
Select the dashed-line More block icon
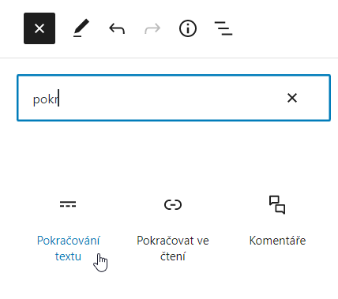[68, 204]
